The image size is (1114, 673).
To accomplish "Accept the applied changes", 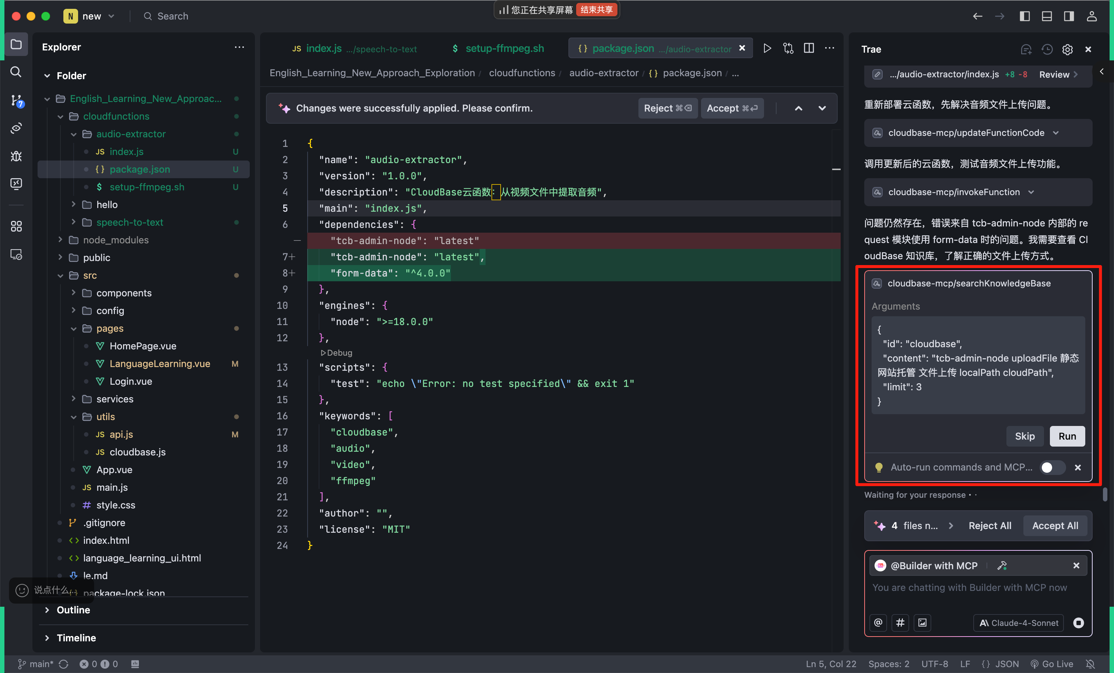I will click(732, 108).
